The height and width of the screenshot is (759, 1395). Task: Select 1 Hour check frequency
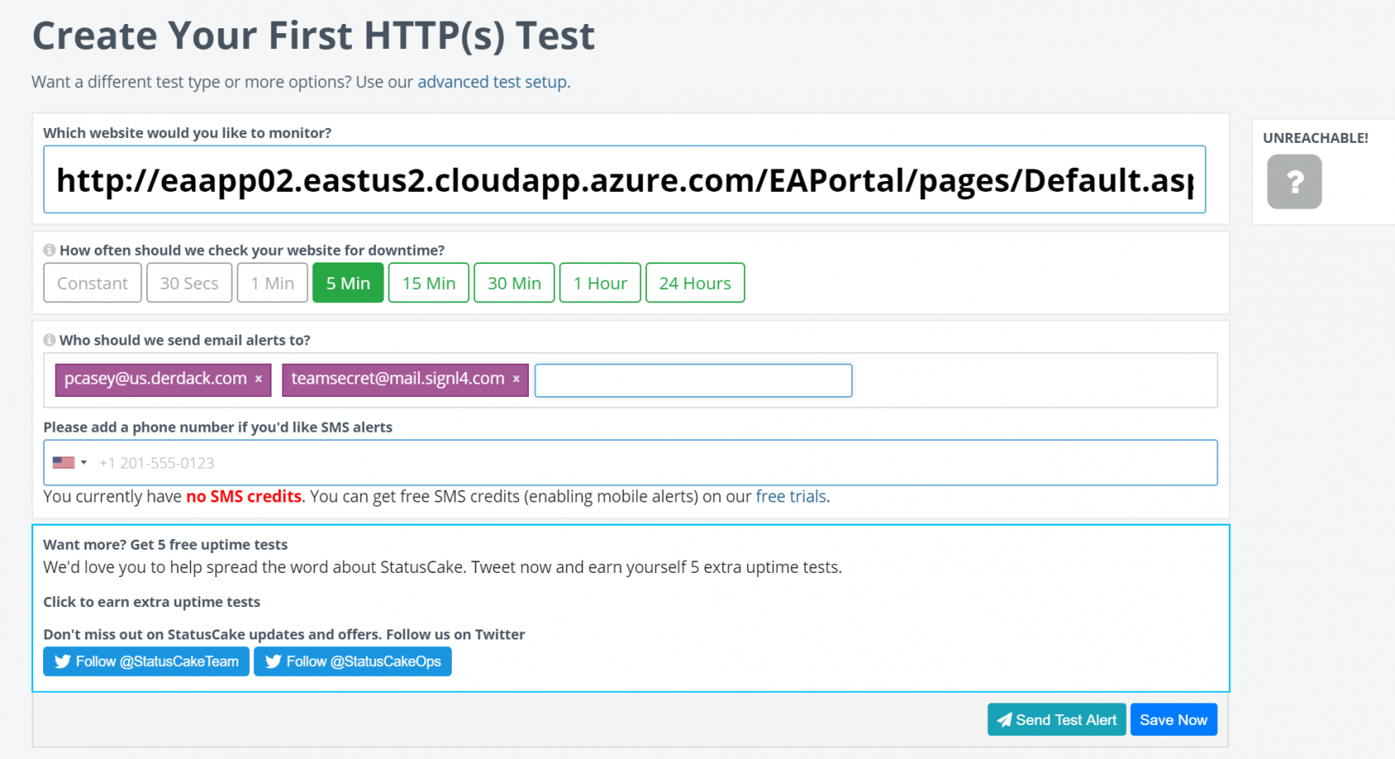[x=600, y=283]
